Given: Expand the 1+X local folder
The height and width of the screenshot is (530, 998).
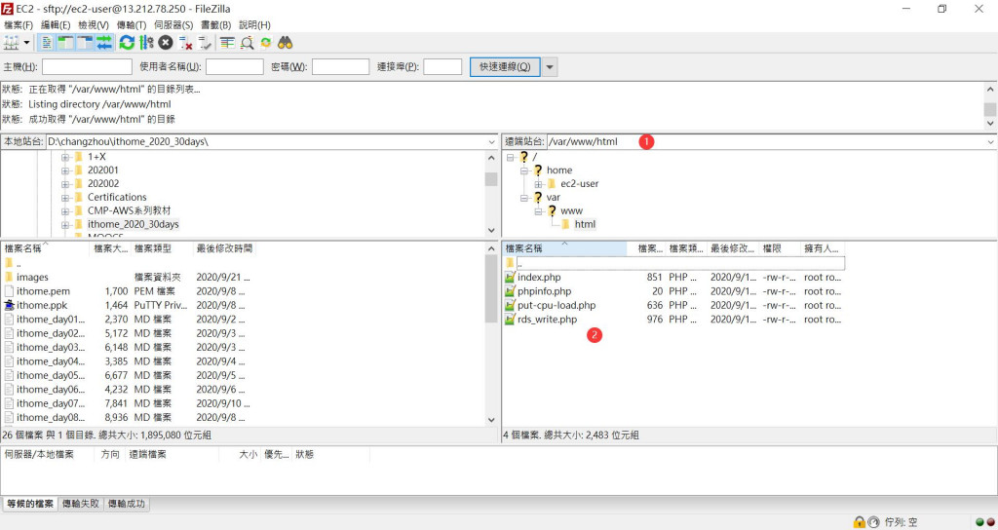Looking at the screenshot, I should [x=65, y=157].
